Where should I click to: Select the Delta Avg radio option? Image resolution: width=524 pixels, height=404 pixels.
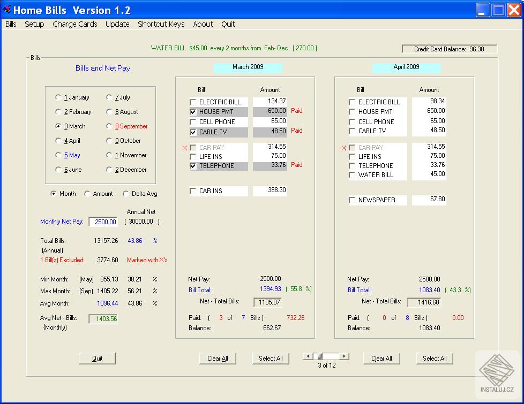click(126, 194)
